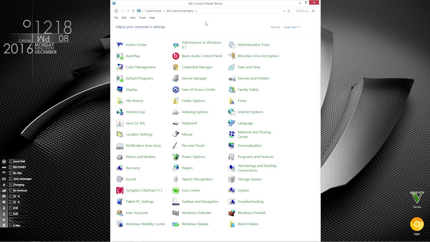Click the BitLocker Drive Encryption icon

(x=232, y=56)
